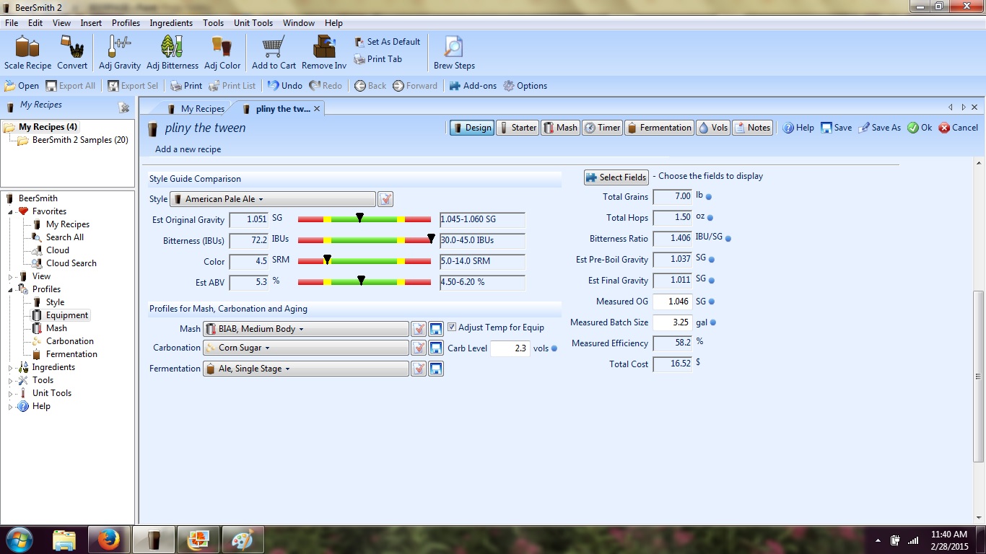This screenshot has width=986, height=554.
Task: Click the icon in the My Recipes panel header
Action: (x=124, y=107)
